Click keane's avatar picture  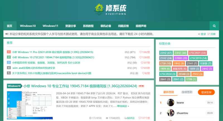(x=171, y=103)
